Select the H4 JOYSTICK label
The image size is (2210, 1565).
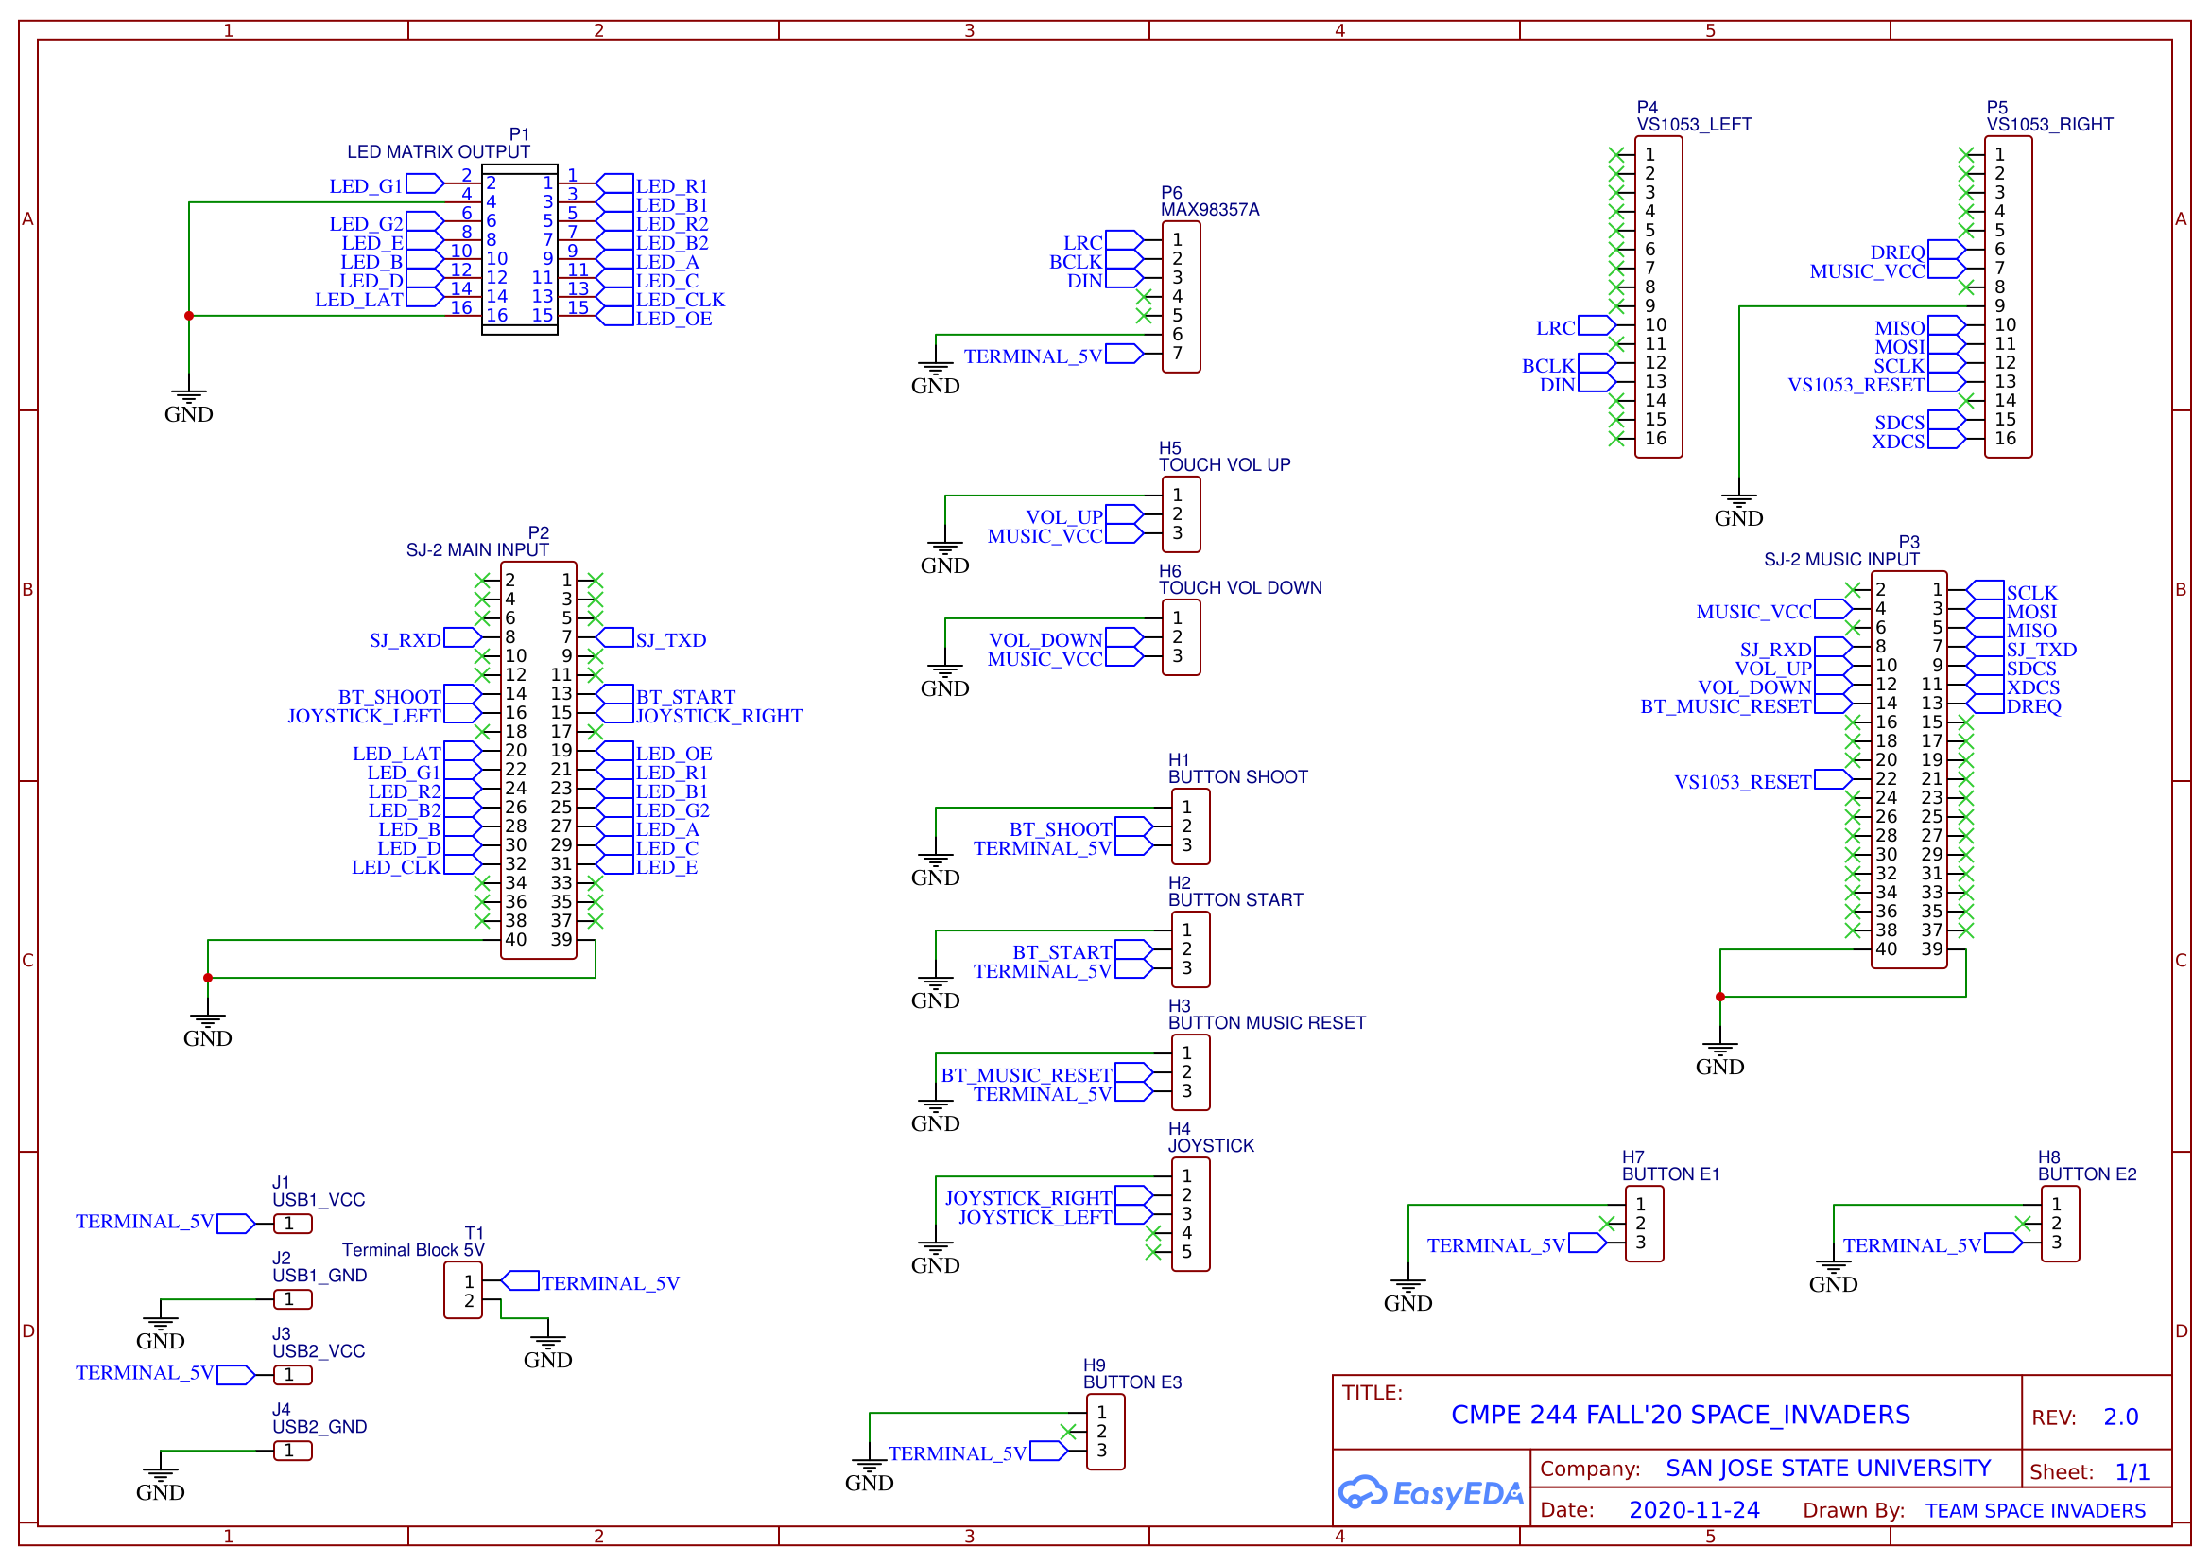1211,1146
